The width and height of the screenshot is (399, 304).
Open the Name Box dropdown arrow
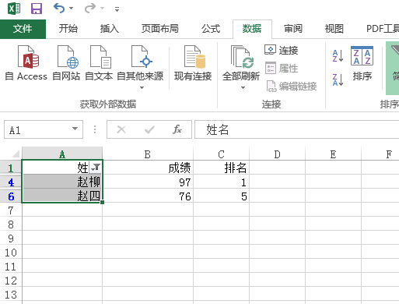click(75, 129)
